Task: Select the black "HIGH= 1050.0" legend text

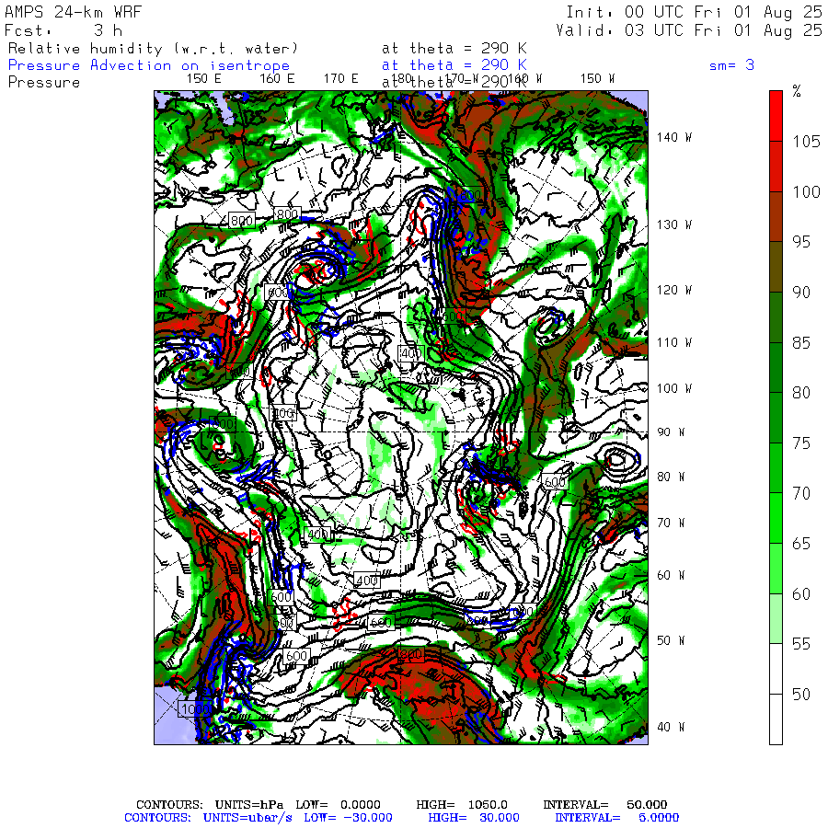Action: (462, 805)
